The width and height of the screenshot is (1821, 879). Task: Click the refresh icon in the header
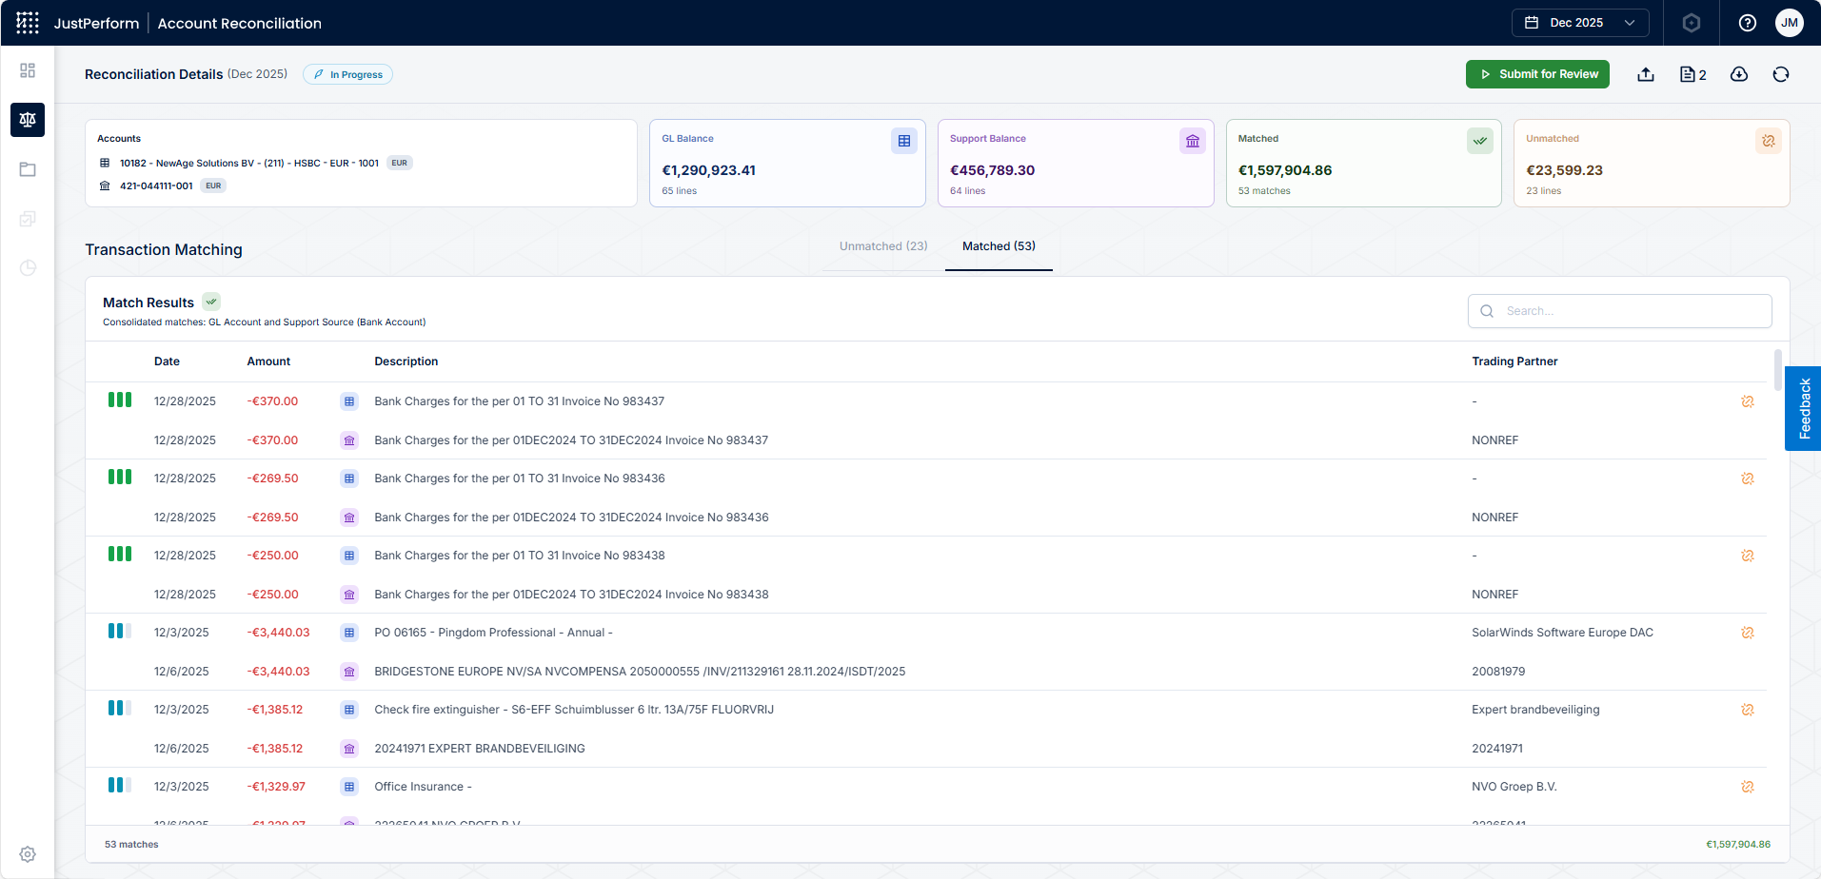click(x=1781, y=74)
